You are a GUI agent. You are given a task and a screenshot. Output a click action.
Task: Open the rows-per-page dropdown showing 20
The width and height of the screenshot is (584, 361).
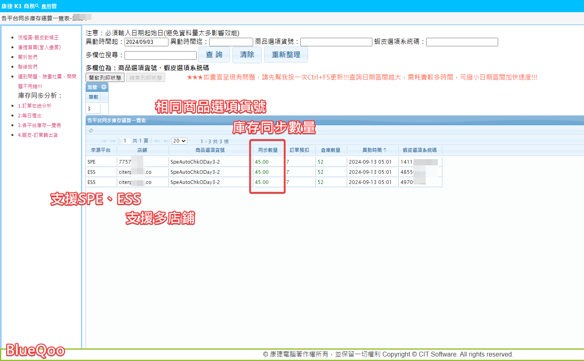tap(179, 141)
